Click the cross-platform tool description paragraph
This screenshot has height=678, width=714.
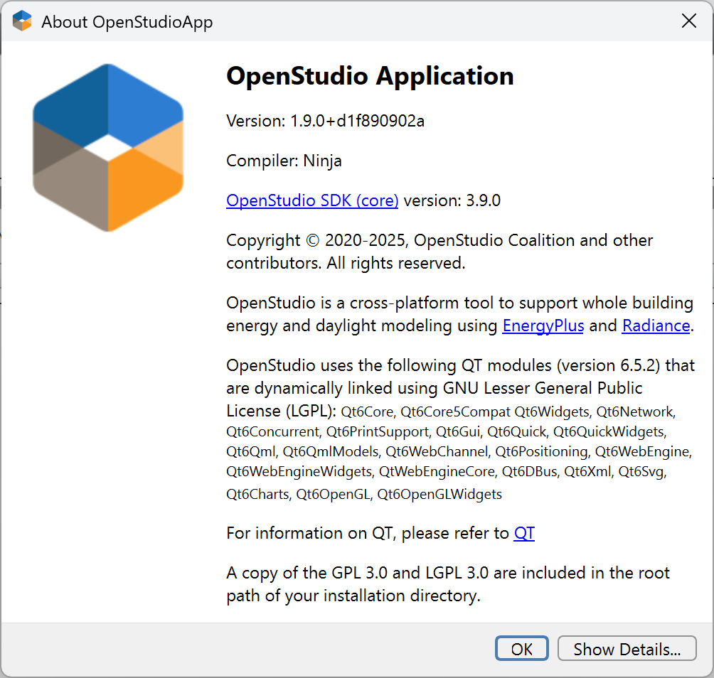click(x=459, y=314)
